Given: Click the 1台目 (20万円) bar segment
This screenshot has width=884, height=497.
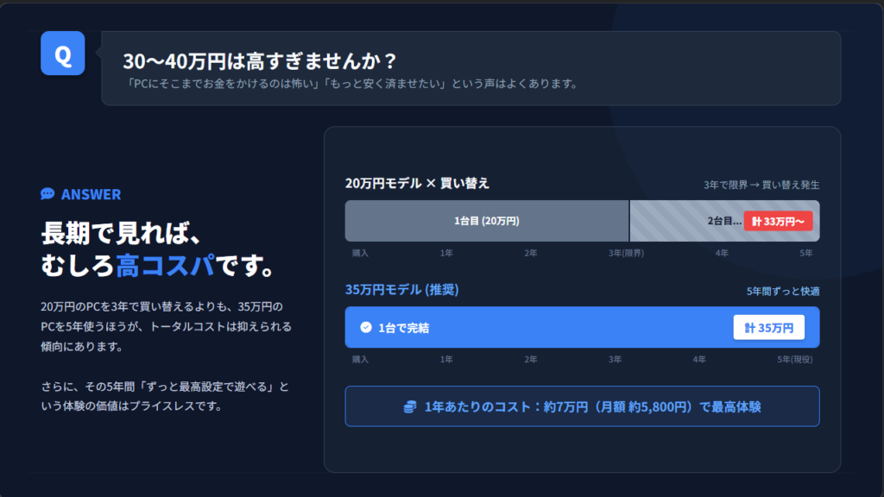Looking at the screenshot, I should (487, 221).
